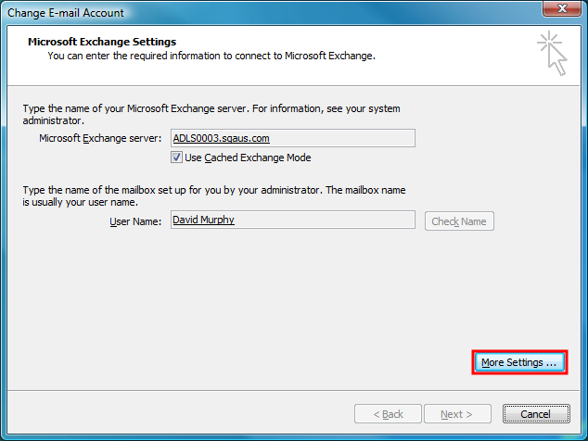
Task: Open More Settings dialog
Action: pyautogui.click(x=519, y=362)
